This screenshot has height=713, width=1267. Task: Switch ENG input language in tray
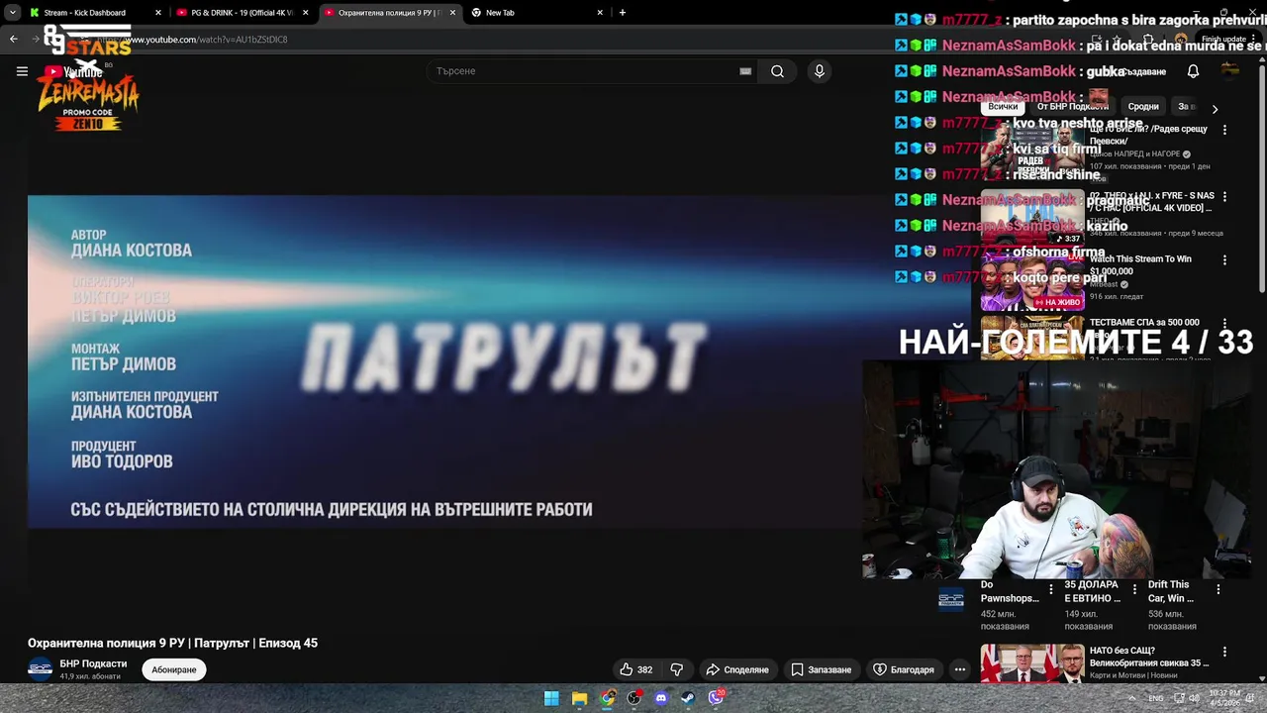(1156, 698)
